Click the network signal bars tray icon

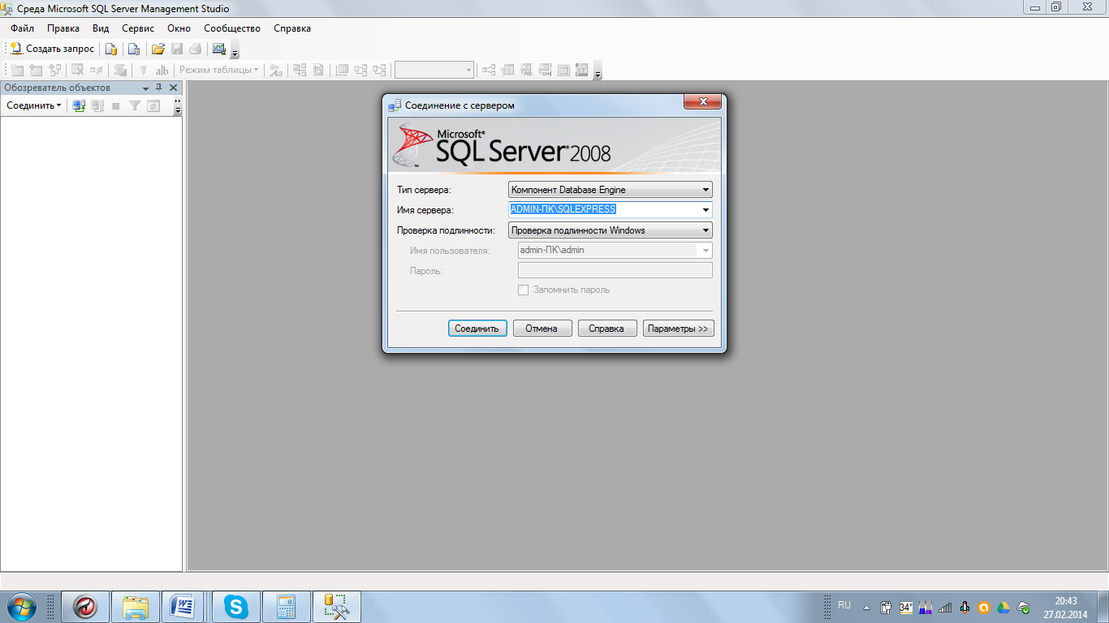point(945,607)
